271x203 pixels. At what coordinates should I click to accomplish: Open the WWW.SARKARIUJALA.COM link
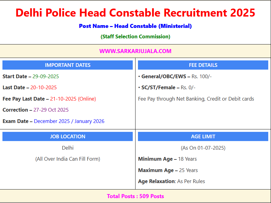point(135,51)
